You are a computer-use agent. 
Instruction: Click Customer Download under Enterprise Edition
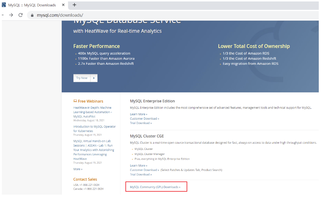(145, 119)
